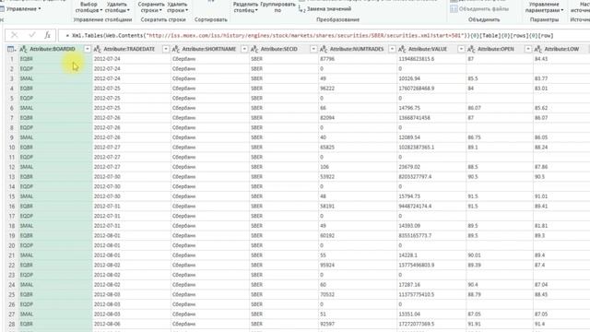Click data type icon of Attribute:LOW column
The image size is (590, 332).
pyautogui.click(x=538, y=49)
